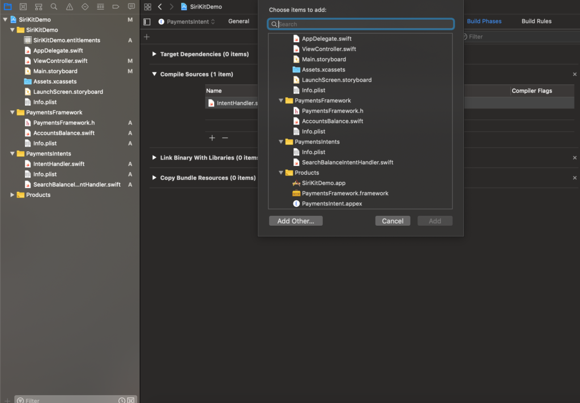Hide the targets list sidebar icon
The width and height of the screenshot is (580, 403).
[x=147, y=22]
